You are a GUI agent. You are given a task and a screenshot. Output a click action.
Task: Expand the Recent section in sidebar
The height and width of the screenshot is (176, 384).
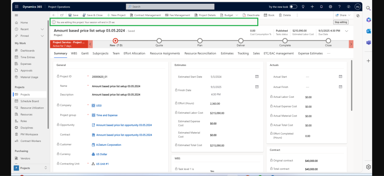click(x=42, y=29)
